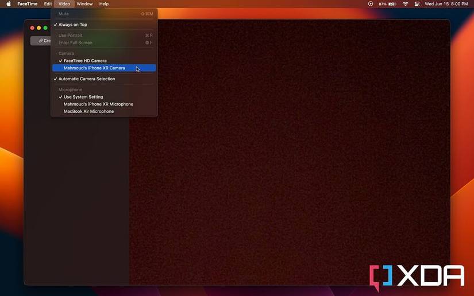Click the Create Link button
The image size is (474, 296).
(x=41, y=41)
